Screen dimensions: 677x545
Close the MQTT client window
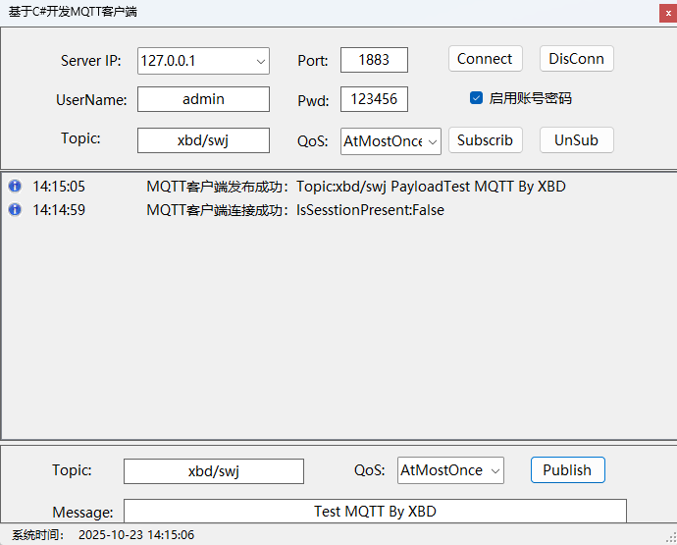pyautogui.click(x=666, y=13)
